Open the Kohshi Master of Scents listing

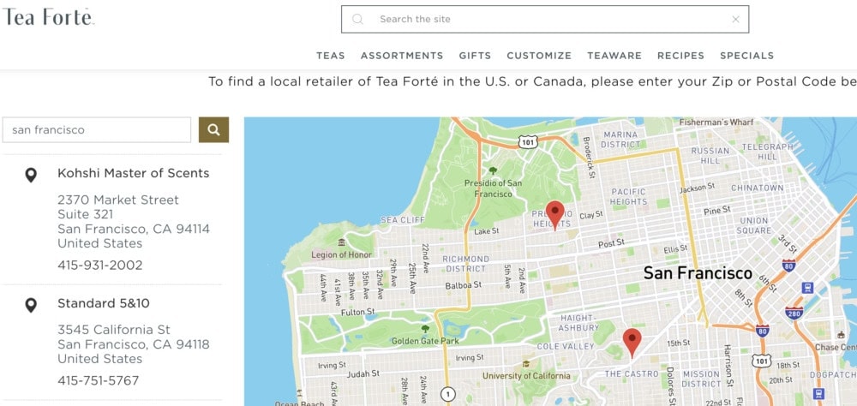point(134,173)
